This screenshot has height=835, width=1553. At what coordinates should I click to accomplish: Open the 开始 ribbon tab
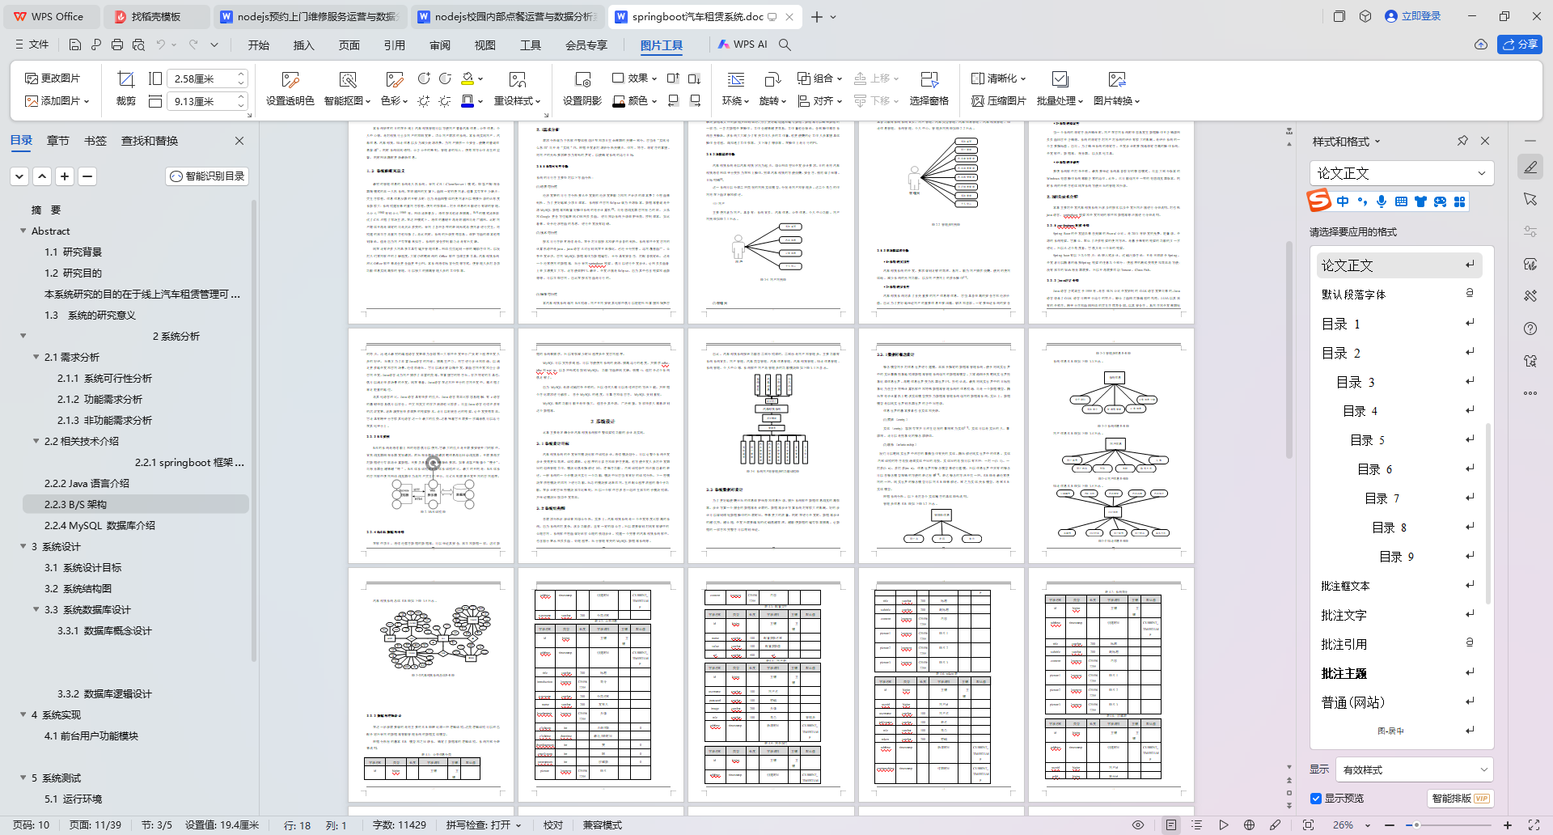tap(259, 45)
